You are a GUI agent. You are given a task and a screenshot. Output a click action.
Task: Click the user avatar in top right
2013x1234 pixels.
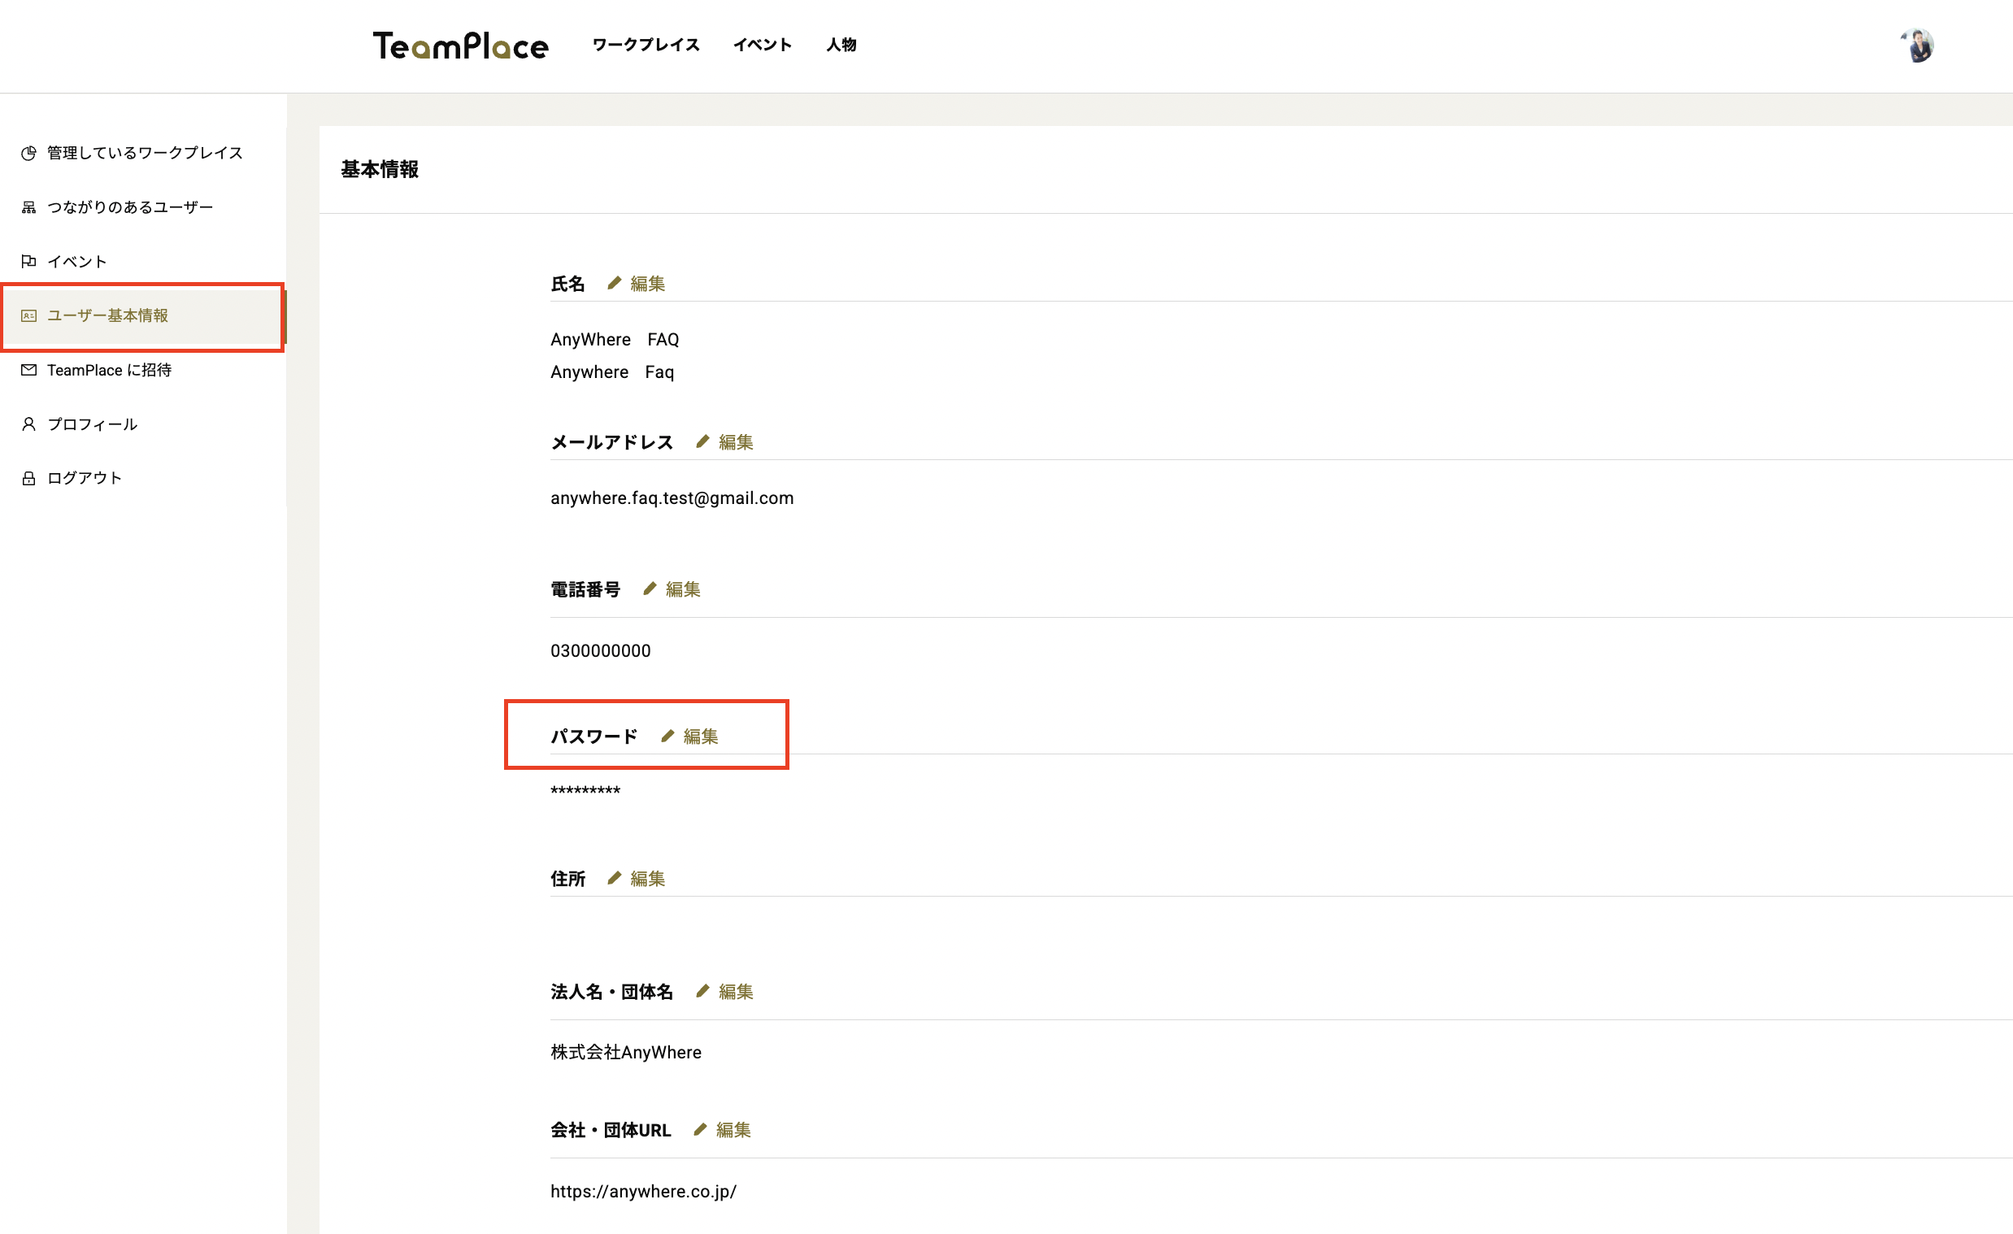(1917, 46)
